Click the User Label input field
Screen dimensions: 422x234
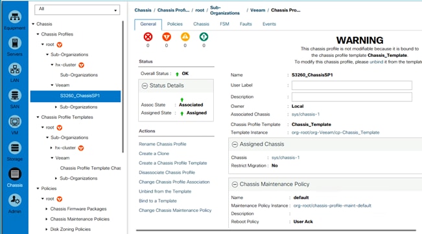(352, 85)
